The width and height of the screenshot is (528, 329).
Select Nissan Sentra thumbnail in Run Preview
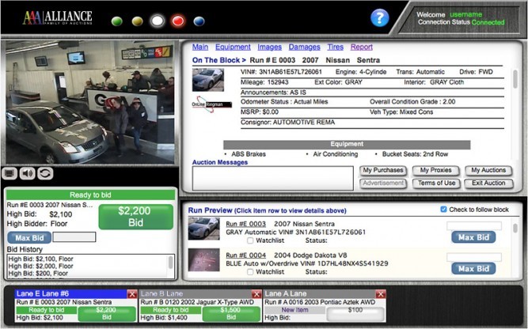click(203, 229)
